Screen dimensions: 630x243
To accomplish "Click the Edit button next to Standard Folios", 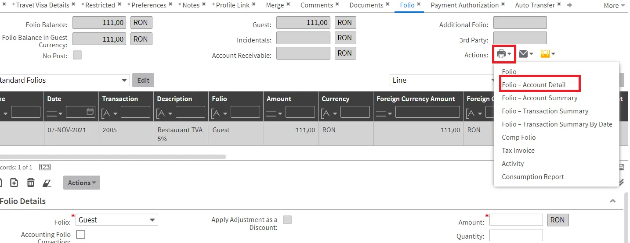I will (x=143, y=80).
